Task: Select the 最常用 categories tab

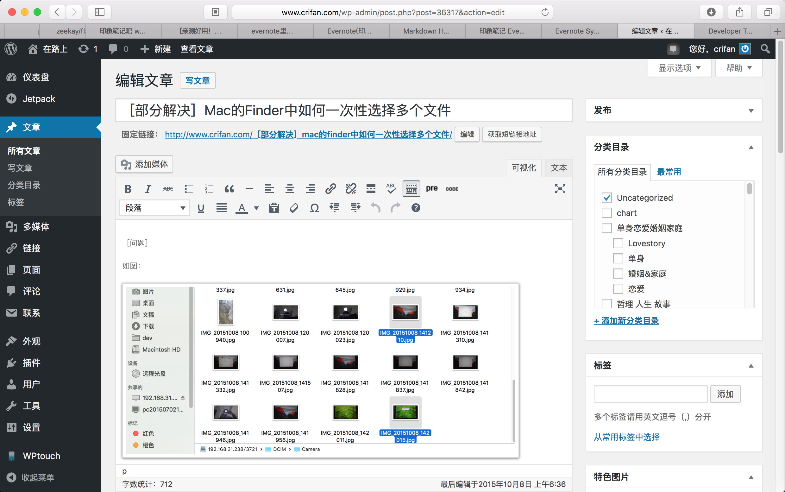Action: pos(669,172)
